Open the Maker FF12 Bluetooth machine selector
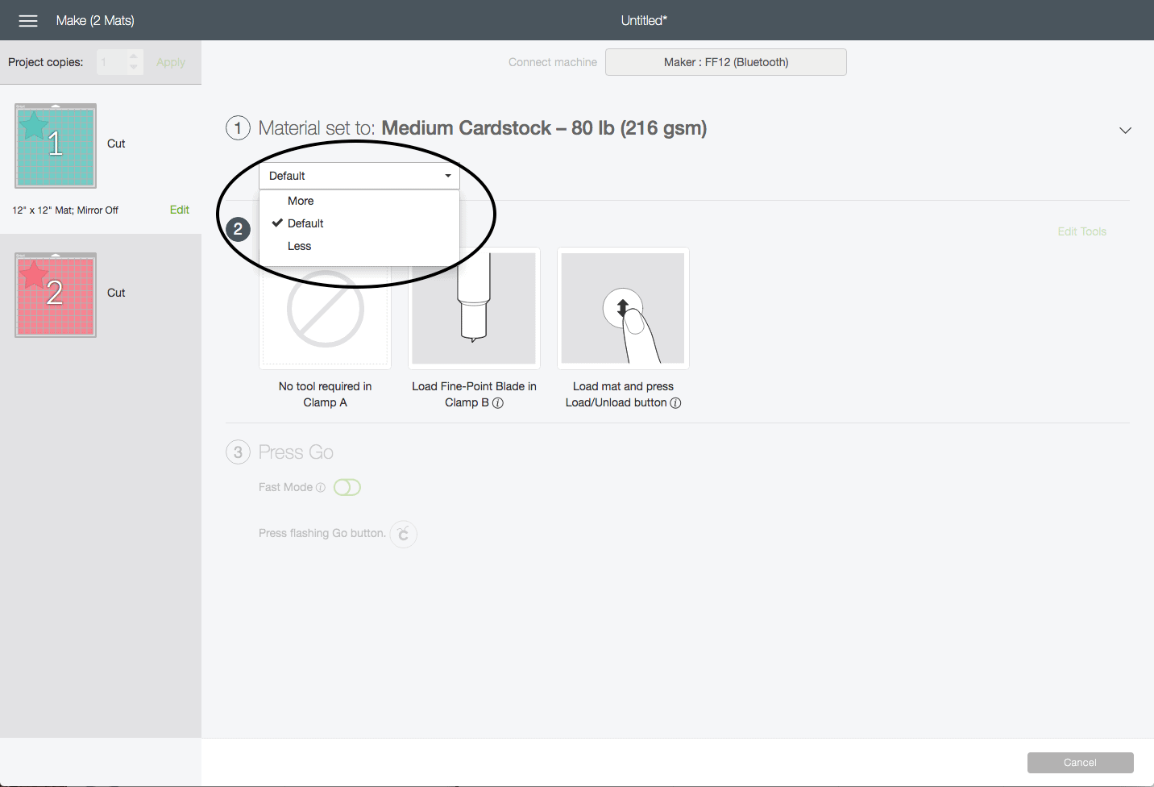This screenshot has height=787, width=1154. pyautogui.click(x=725, y=62)
